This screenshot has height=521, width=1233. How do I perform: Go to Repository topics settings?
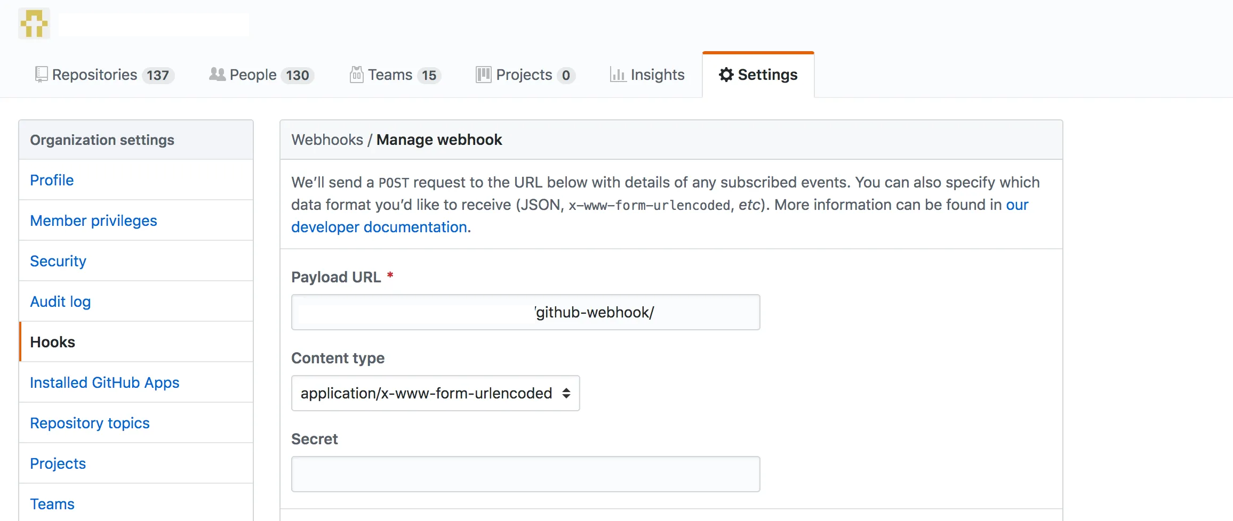[90, 423]
